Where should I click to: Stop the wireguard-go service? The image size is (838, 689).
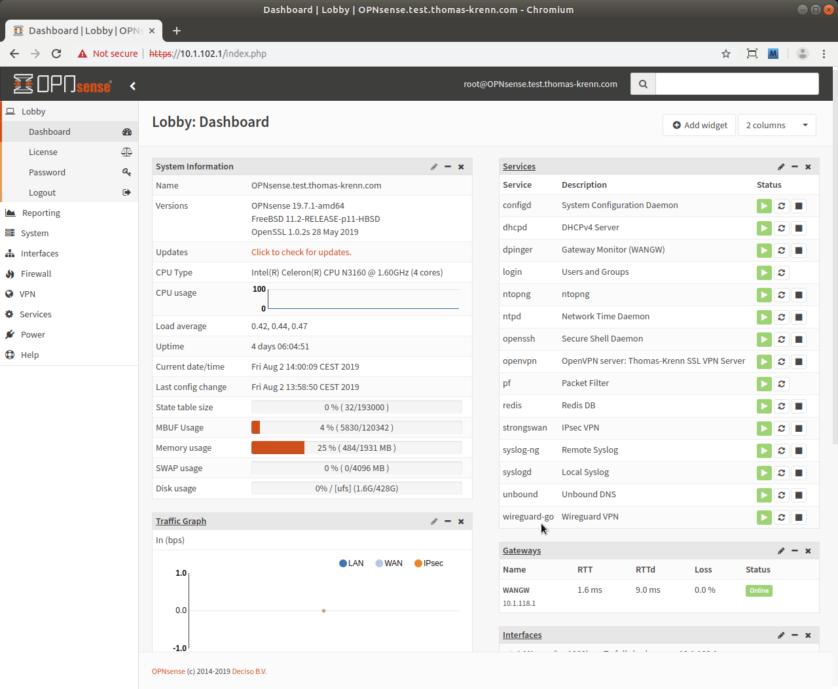[x=799, y=518]
